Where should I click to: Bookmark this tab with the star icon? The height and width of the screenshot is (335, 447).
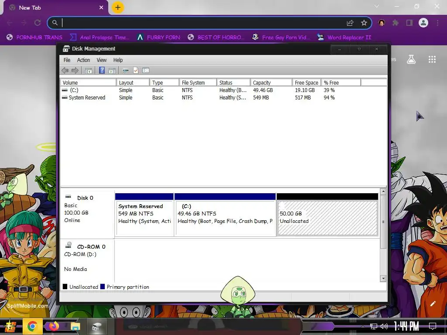(364, 23)
